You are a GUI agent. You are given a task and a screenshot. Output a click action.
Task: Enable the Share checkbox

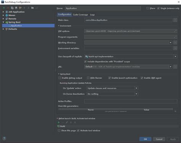147,8
